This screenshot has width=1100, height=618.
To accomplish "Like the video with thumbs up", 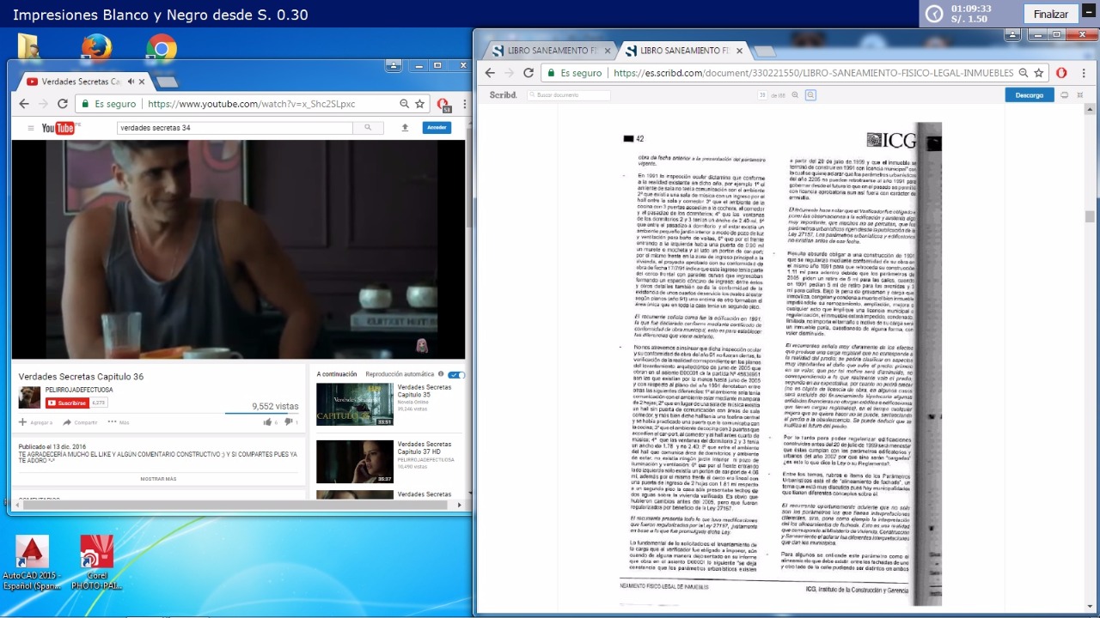I will (267, 421).
